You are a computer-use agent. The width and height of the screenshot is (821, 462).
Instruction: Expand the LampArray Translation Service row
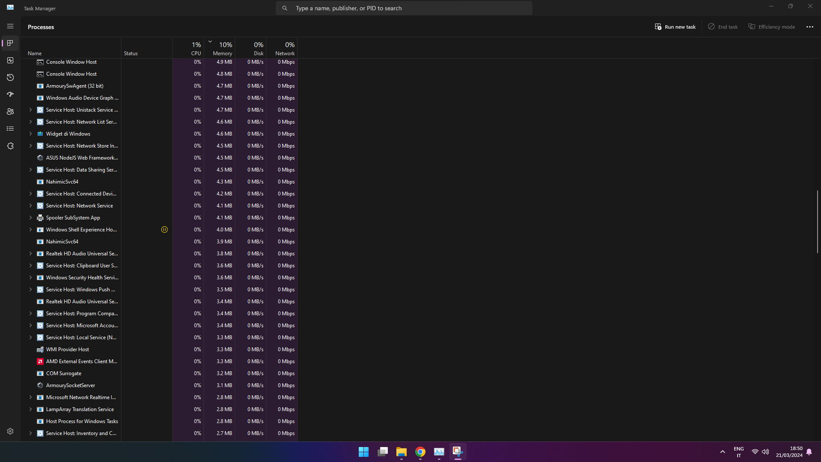pos(30,409)
